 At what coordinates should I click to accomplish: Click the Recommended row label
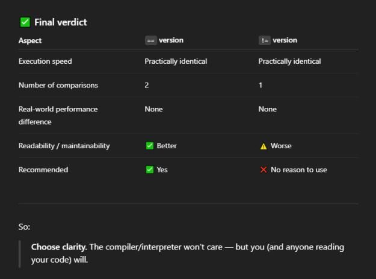point(43,170)
